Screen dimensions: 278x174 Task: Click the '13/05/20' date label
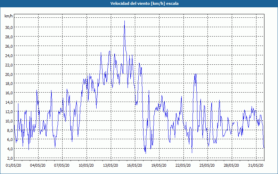point(111,166)
